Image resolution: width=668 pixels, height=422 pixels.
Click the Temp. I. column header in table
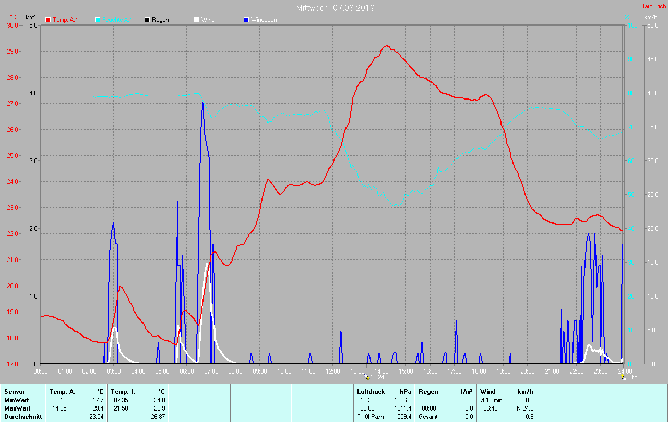point(123,392)
